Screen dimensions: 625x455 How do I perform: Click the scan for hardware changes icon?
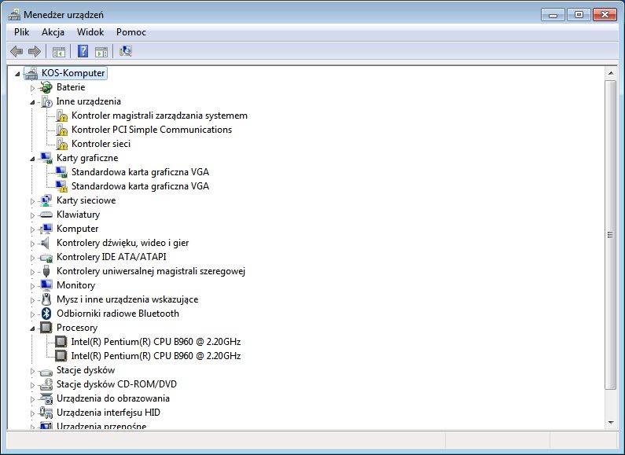point(125,52)
